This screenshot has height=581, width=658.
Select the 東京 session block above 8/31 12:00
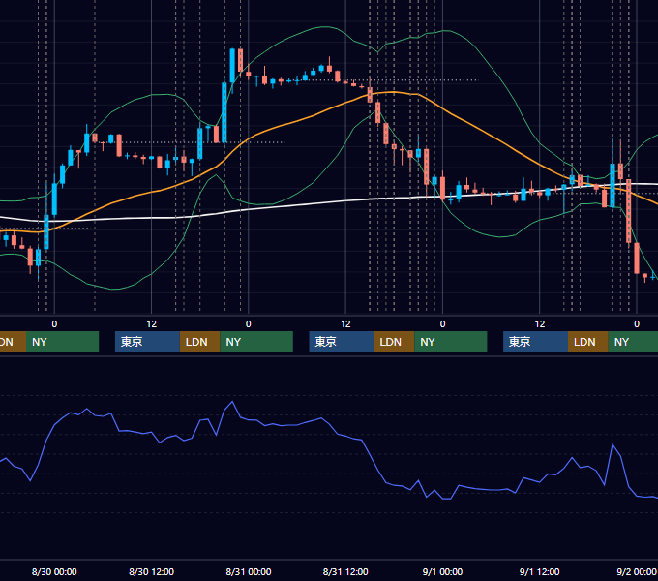pyautogui.click(x=342, y=342)
